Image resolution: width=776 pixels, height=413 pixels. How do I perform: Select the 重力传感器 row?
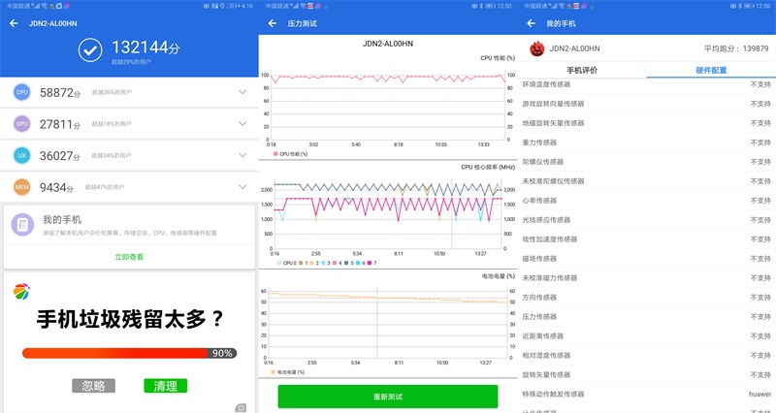pos(647,143)
